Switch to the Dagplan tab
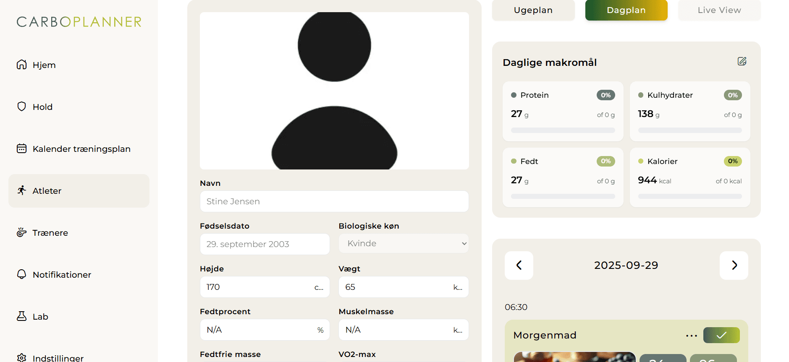The width and height of the screenshot is (789, 362). coord(626,10)
